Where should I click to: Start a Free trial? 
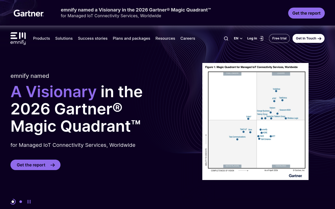[x=279, y=38]
